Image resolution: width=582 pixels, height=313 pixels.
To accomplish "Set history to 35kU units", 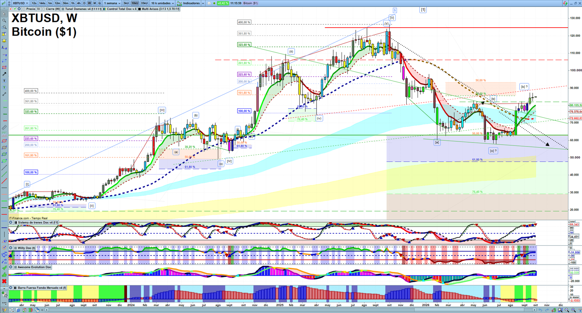I will click(x=144, y=3).
